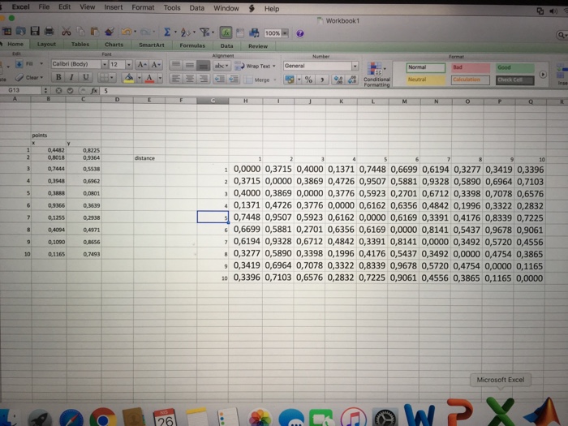Click the formula bar confirm checkmark icon

pos(71,91)
